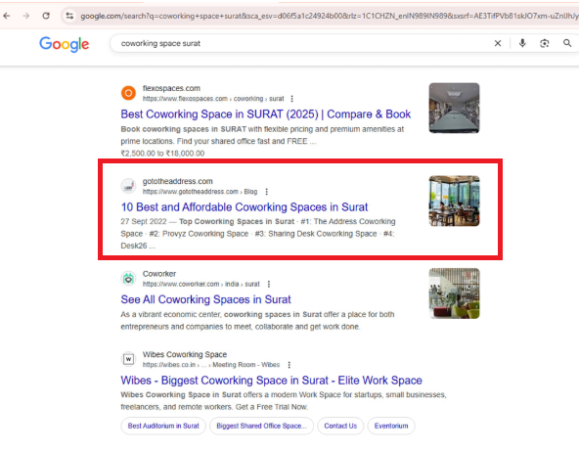
Task: Click the coworker.com india surat breadcrumb
Action: (x=200, y=284)
